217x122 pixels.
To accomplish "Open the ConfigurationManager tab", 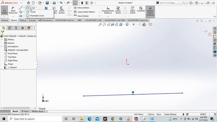I will (16, 28).
